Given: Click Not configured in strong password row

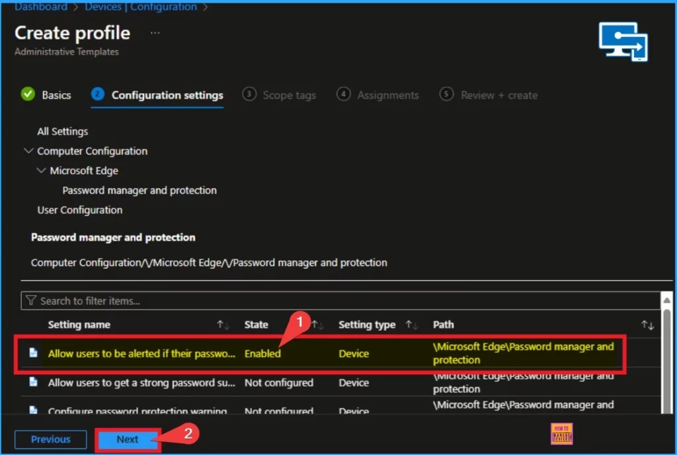Looking at the screenshot, I should [x=279, y=382].
